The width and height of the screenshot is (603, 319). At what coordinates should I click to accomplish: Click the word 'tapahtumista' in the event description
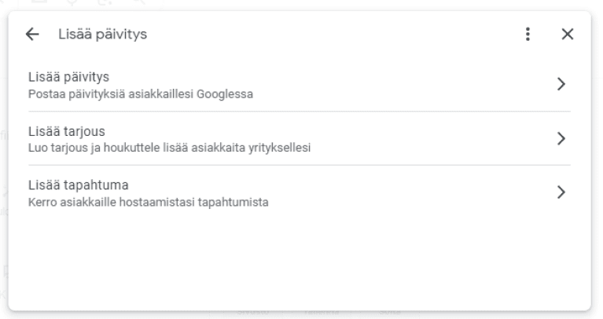click(x=241, y=202)
